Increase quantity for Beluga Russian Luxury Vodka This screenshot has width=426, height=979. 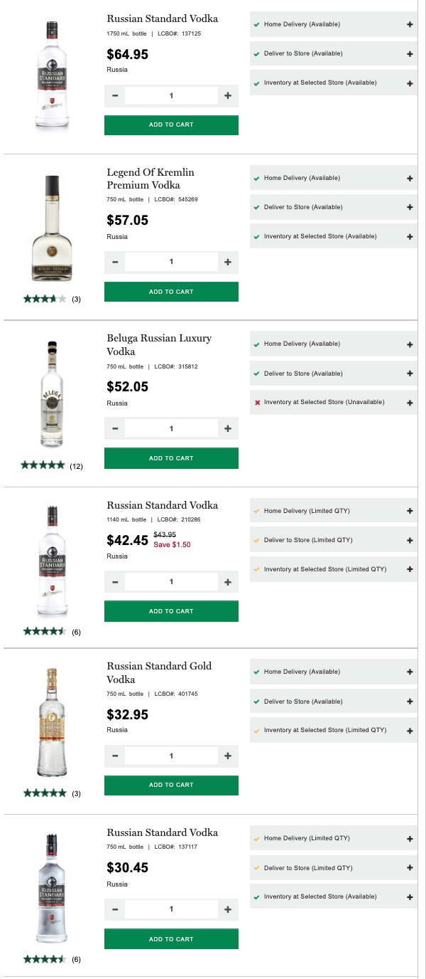(227, 428)
